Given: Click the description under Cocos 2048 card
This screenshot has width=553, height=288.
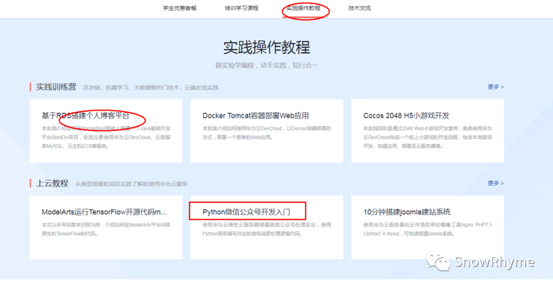Looking at the screenshot, I should click(x=428, y=137).
